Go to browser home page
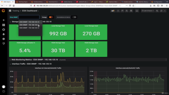The height and width of the screenshot is (95, 169). point(14,6)
